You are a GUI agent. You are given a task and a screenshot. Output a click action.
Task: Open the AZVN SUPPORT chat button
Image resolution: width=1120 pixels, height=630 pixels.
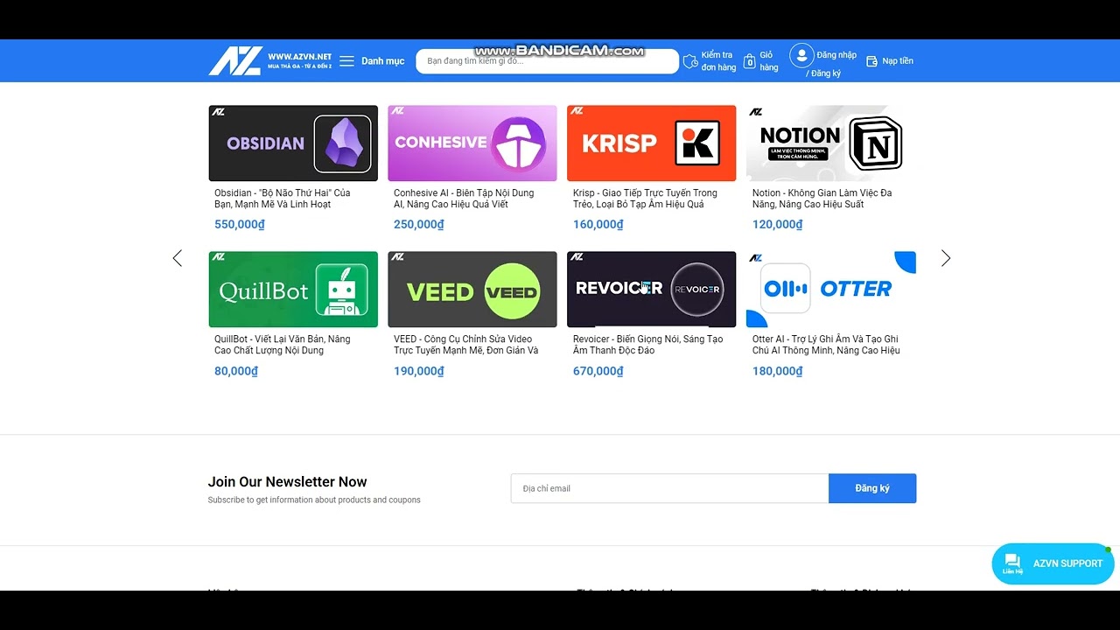click(1053, 563)
